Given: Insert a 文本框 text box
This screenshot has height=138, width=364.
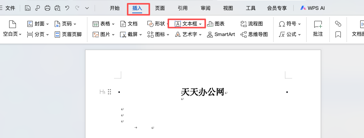Looking at the screenshot, I should tap(186, 24).
